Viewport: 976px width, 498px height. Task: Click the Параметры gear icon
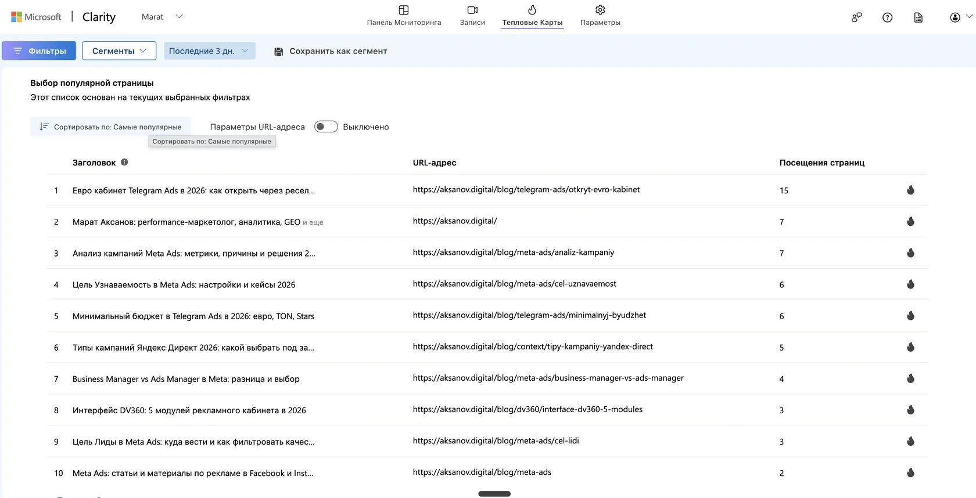tap(600, 10)
